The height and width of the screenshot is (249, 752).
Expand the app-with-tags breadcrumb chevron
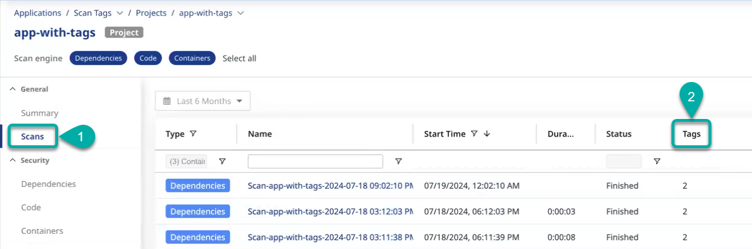pos(240,13)
